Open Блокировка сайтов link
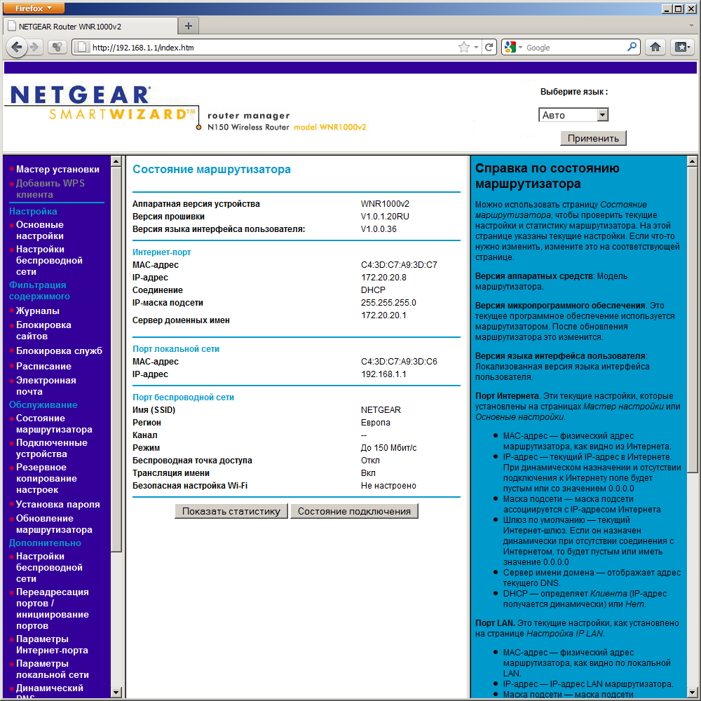This screenshot has height=701, width=701. pos(43,330)
